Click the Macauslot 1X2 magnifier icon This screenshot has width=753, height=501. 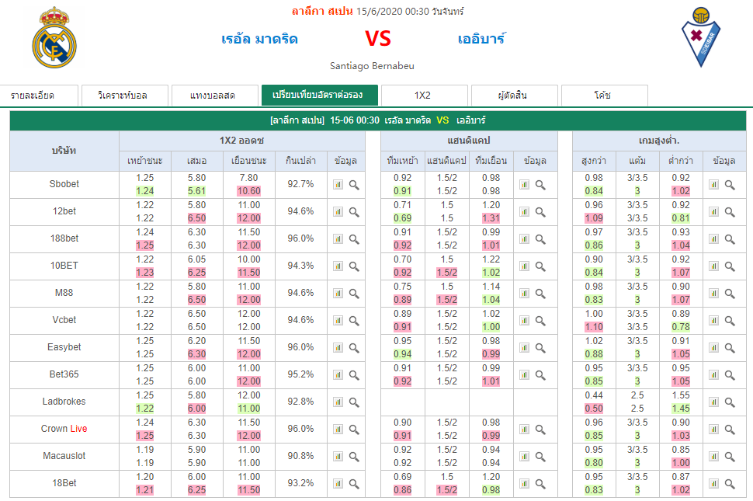click(354, 456)
